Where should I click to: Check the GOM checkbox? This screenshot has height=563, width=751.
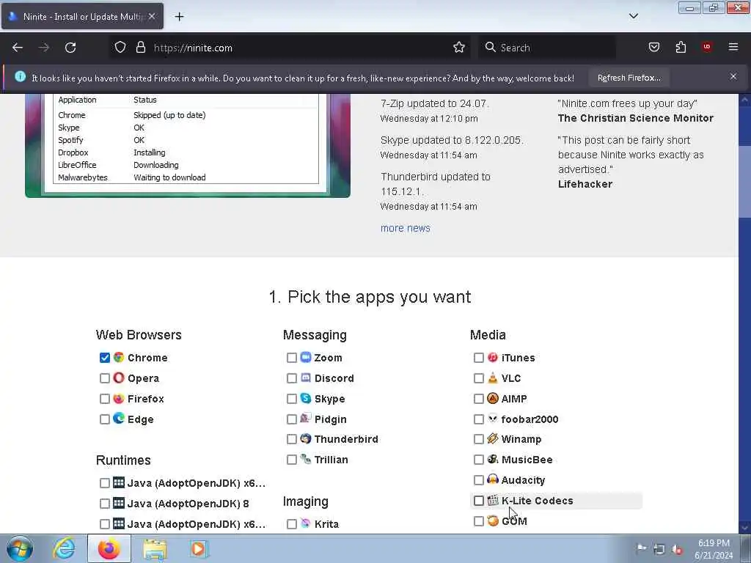point(478,521)
